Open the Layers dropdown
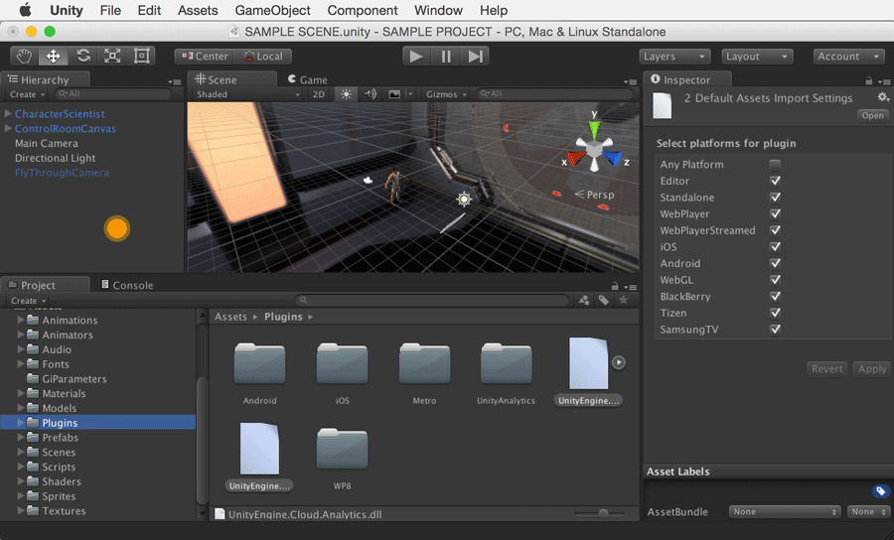Image resolution: width=894 pixels, height=540 pixels. [674, 57]
